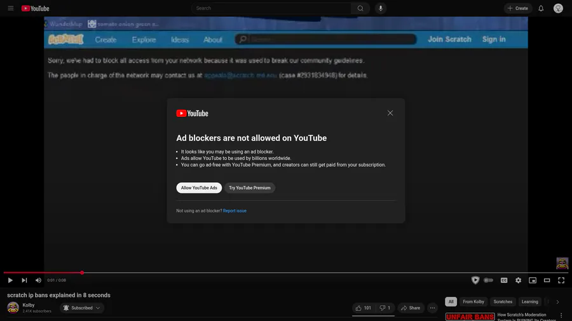Open the UNFAIR BANS video thumbnail
The image size is (572, 321).
tap(470, 317)
